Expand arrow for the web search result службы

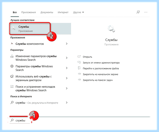67,103
